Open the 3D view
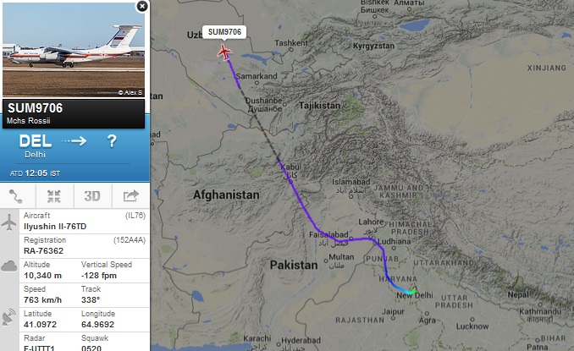 92,196
